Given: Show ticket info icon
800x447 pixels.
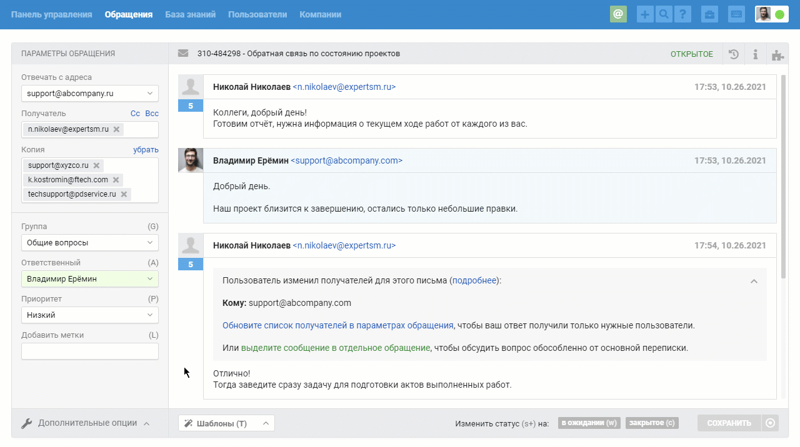Looking at the screenshot, I should [x=756, y=54].
